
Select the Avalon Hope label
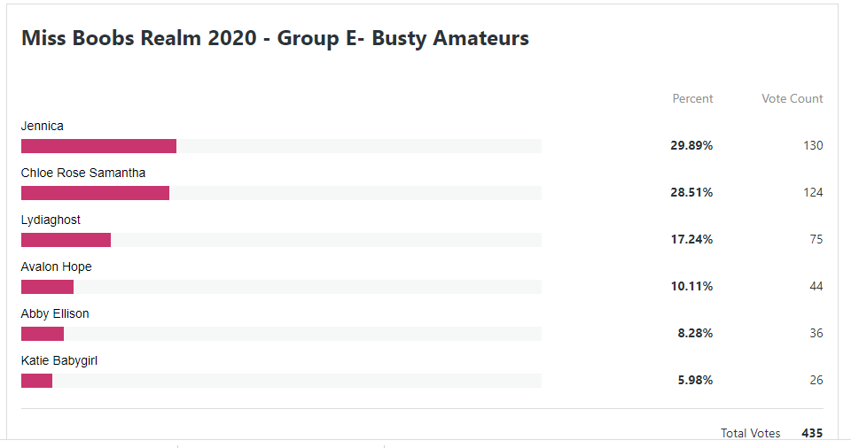(x=57, y=266)
